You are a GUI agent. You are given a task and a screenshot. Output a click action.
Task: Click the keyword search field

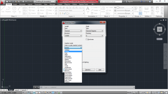coord(111,2)
